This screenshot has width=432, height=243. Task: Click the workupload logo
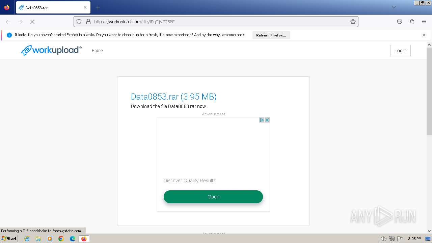pyautogui.click(x=51, y=50)
